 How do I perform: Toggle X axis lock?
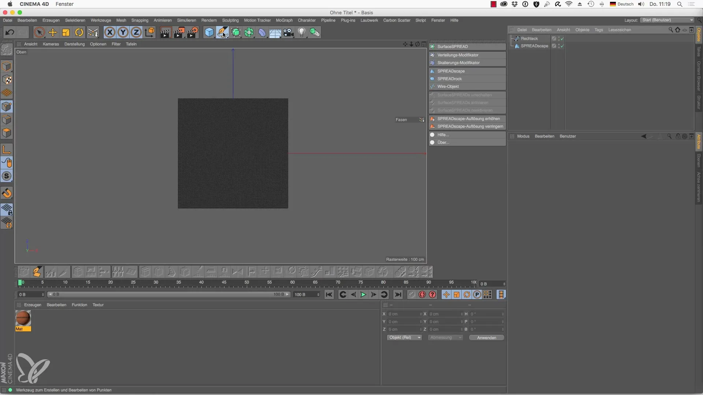(109, 32)
